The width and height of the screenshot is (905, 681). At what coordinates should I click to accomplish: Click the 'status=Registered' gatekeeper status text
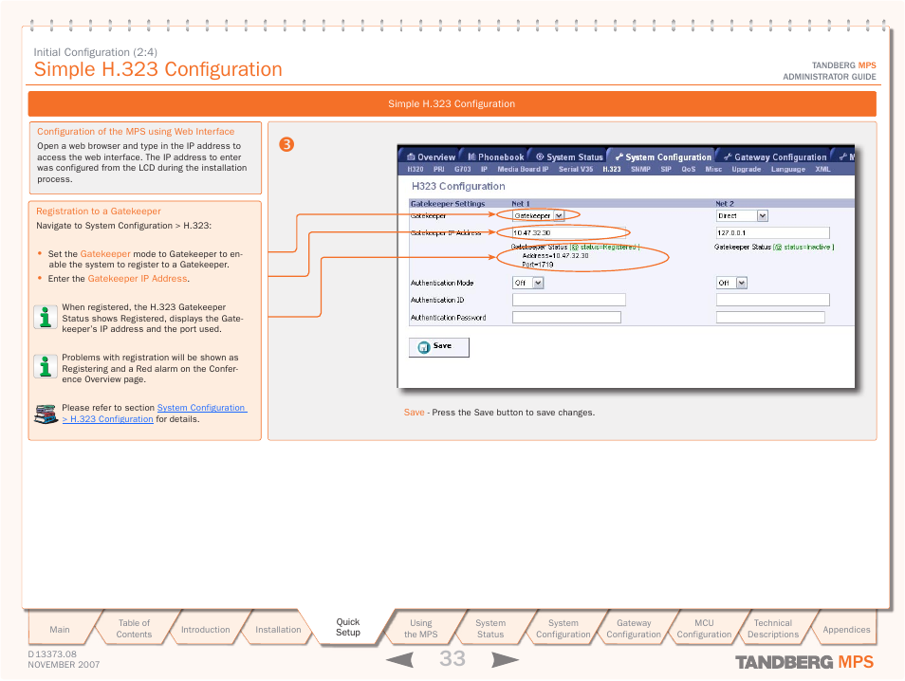607,247
